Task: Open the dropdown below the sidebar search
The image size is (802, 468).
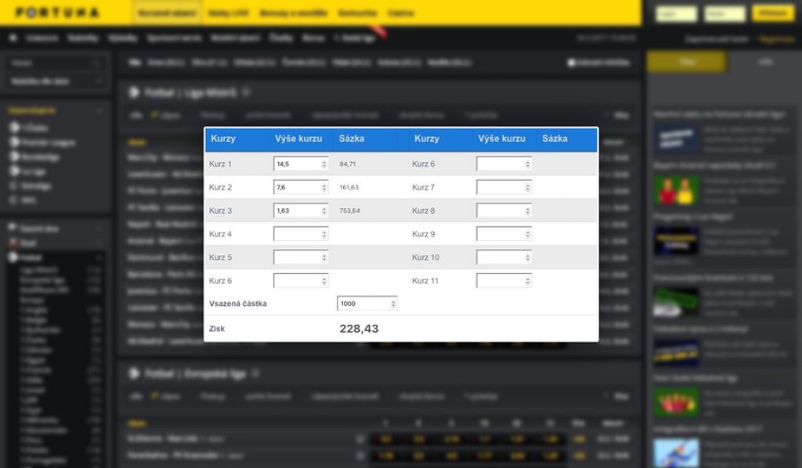Action: pyautogui.click(x=57, y=81)
